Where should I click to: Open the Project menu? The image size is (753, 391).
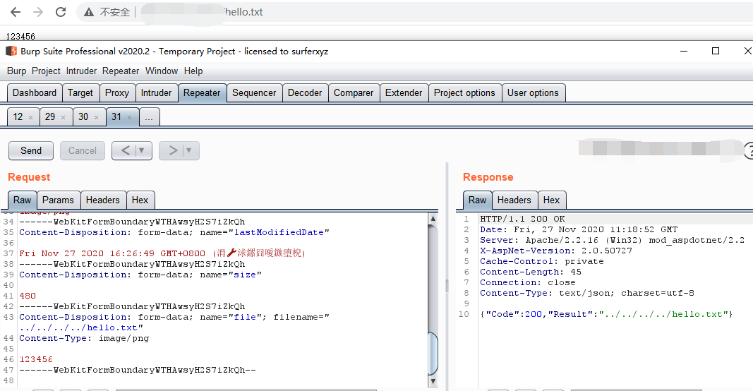pos(46,71)
